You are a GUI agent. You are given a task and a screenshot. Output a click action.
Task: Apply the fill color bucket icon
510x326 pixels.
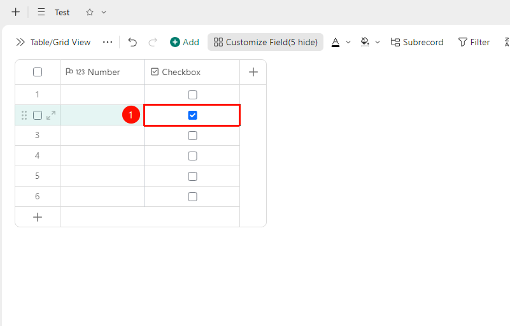pyautogui.click(x=365, y=42)
